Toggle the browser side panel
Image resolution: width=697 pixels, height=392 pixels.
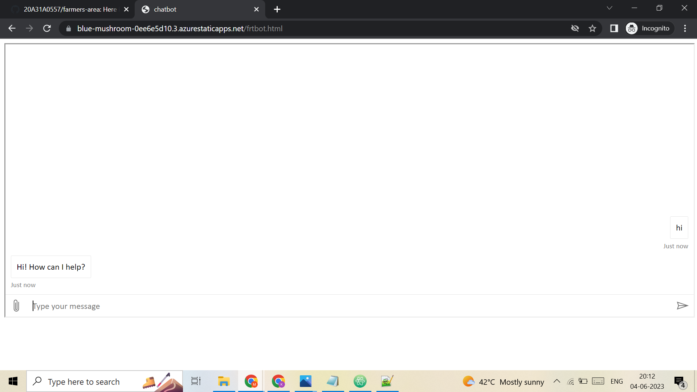[x=614, y=28]
